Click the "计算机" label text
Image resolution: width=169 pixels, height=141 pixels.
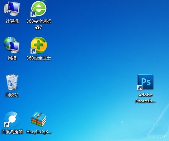click(x=12, y=21)
